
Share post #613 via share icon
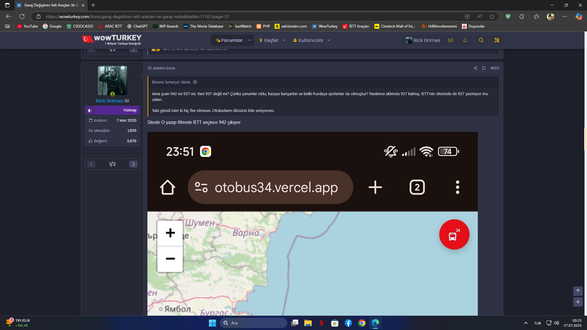[475, 68]
